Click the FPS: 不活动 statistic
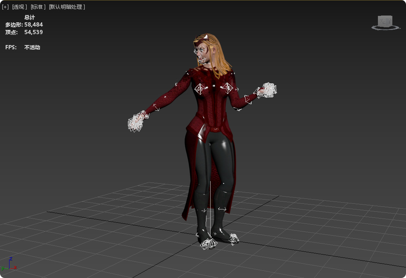Screen dimensions: 406x278 23,47
